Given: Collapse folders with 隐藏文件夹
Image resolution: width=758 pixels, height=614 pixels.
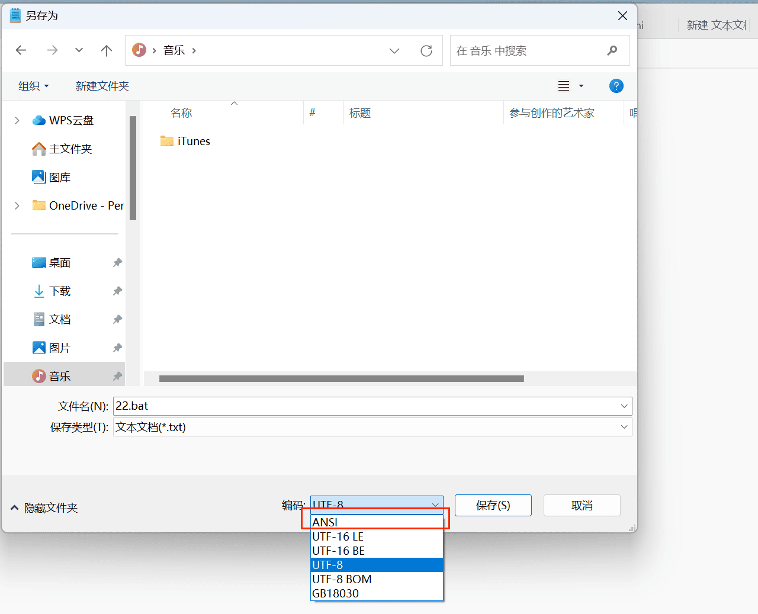Looking at the screenshot, I should coord(44,508).
